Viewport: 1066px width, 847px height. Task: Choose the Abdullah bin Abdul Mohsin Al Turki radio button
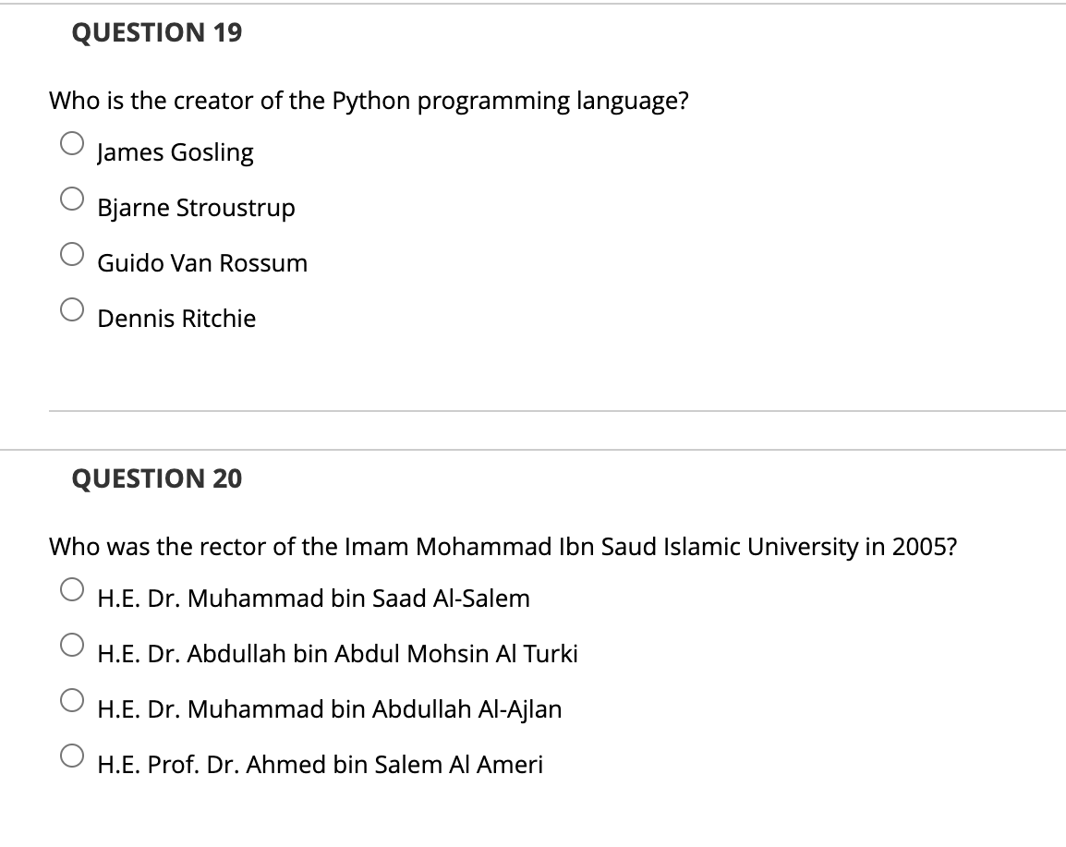(x=73, y=646)
